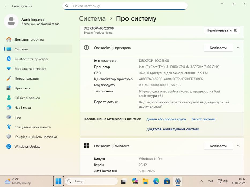250x187 pixels.
Task: Open Task View on the taskbar
Action: (124, 181)
